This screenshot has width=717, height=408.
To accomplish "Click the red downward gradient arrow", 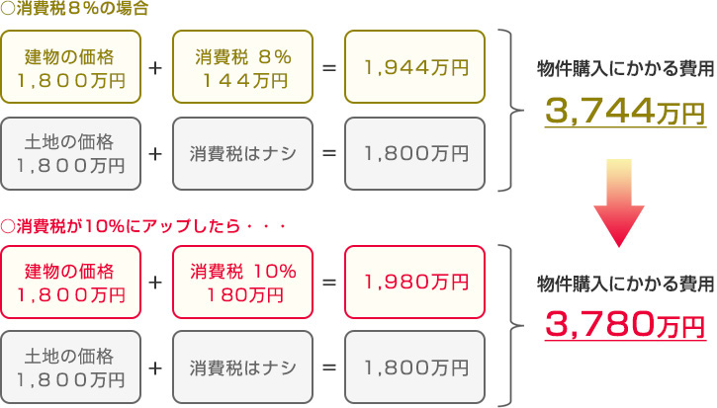I will tap(619, 203).
